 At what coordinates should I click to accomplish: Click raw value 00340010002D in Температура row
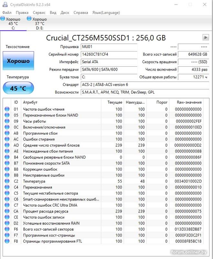point(188,181)
